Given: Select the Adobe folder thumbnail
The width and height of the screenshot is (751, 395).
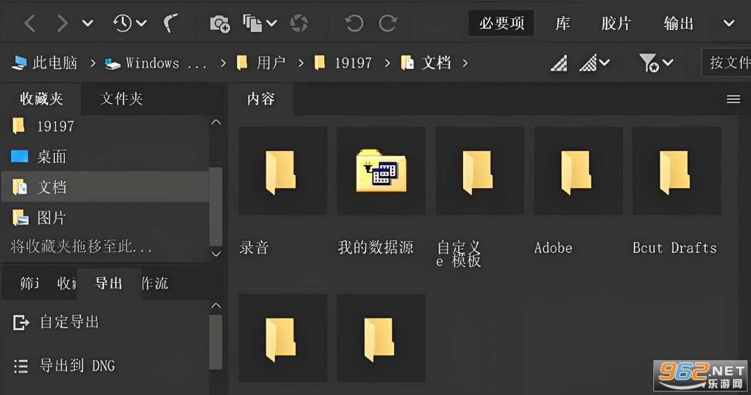Looking at the screenshot, I should (x=578, y=171).
